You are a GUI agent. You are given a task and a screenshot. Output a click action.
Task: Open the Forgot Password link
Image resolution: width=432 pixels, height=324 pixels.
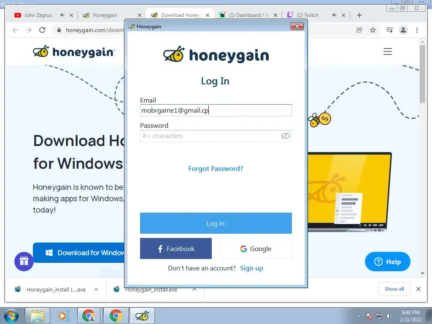pyautogui.click(x=216, y=169)
